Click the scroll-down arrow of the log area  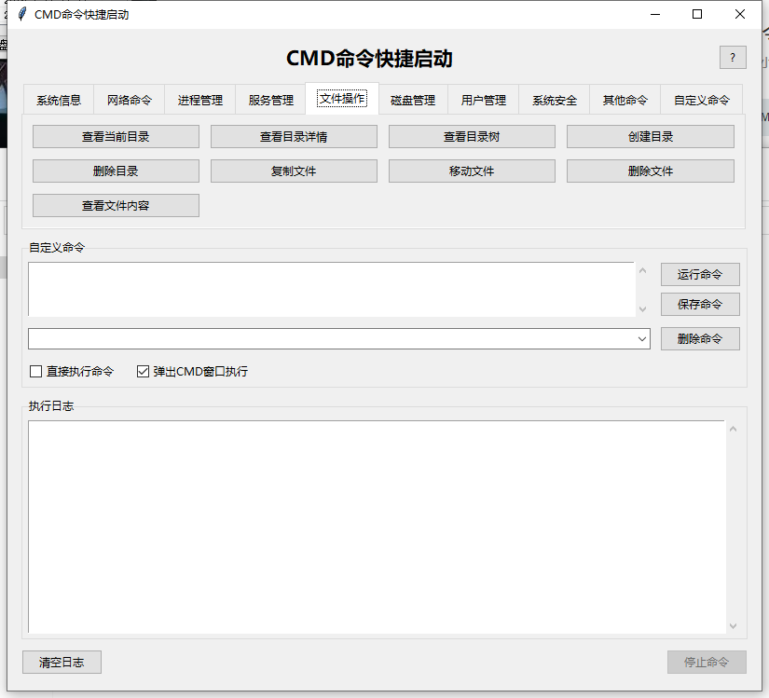[x=731, y=624]
